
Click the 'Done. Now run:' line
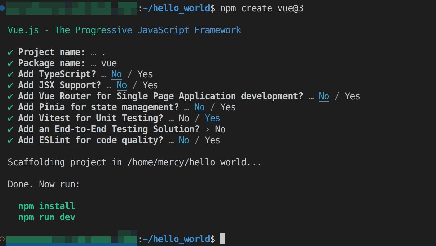(44, 184)
